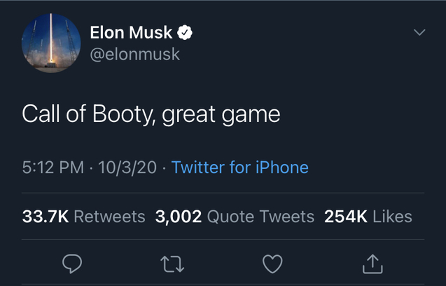The width and height of the screenshot is (446, 286).
Task: Click the words great game in the tweet
Action: click(x=221, y=114)
